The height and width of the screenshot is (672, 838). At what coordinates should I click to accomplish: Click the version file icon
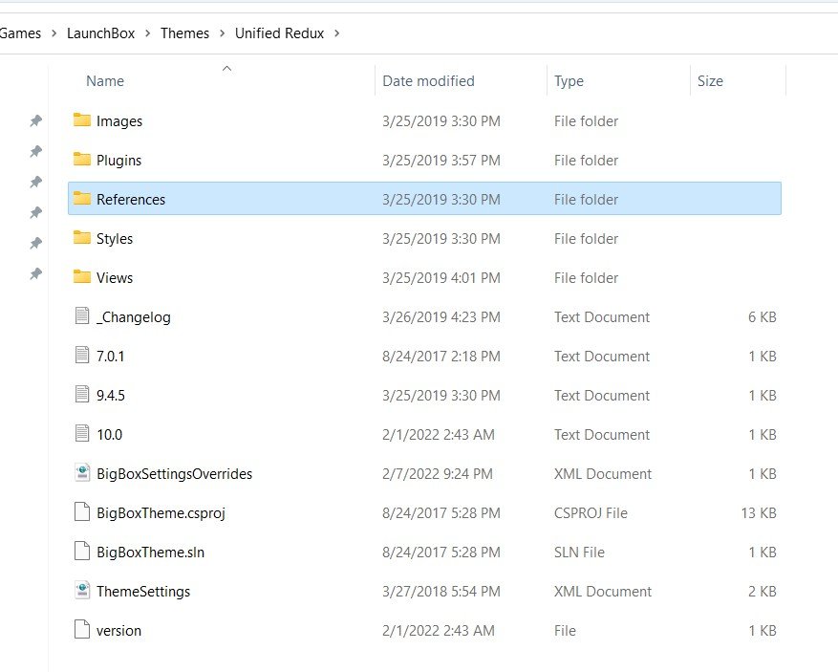click(x=82, y=629)
